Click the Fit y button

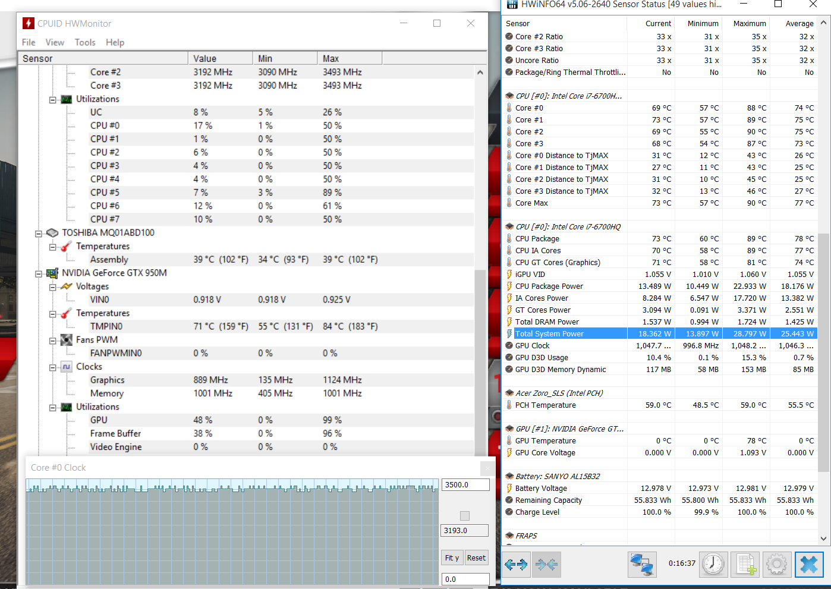tap(452, 557)
